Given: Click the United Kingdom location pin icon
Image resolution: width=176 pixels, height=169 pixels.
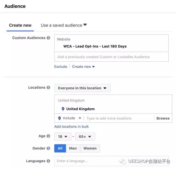Looking at the screenshot, I should pyautogui.click(x=63, y=109).
